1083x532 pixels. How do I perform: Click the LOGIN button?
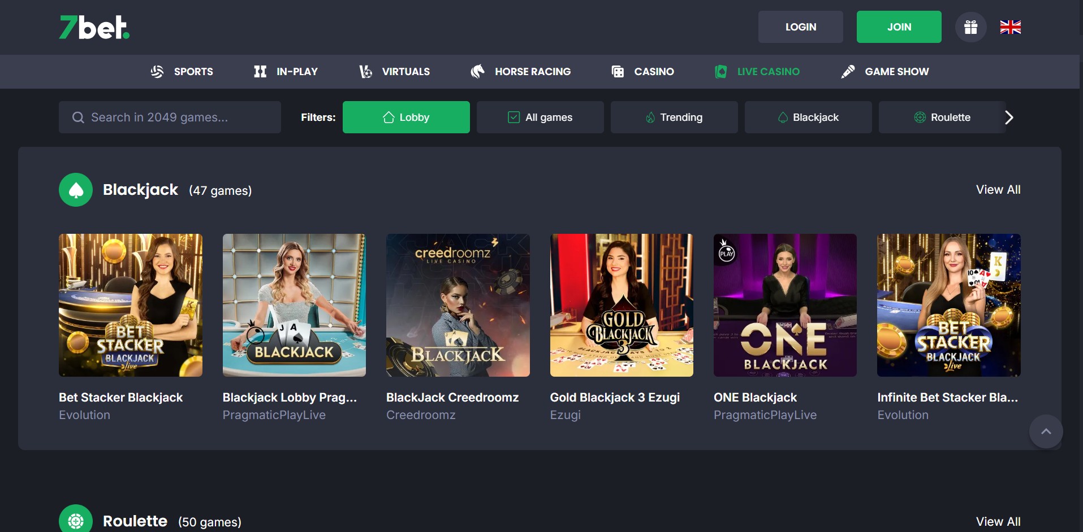[x=800, y=27]
